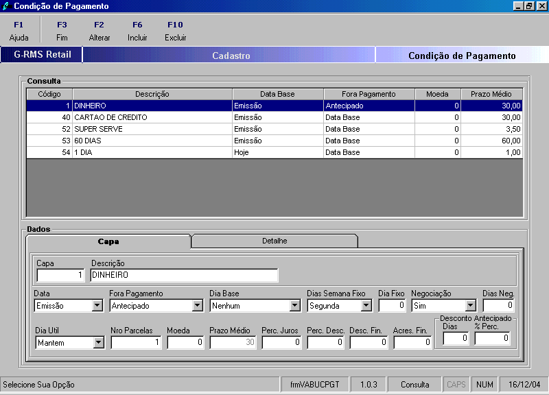Open the Dia Util dropdown showing Mantem
549x395 pixels.
tap(99, 342)
